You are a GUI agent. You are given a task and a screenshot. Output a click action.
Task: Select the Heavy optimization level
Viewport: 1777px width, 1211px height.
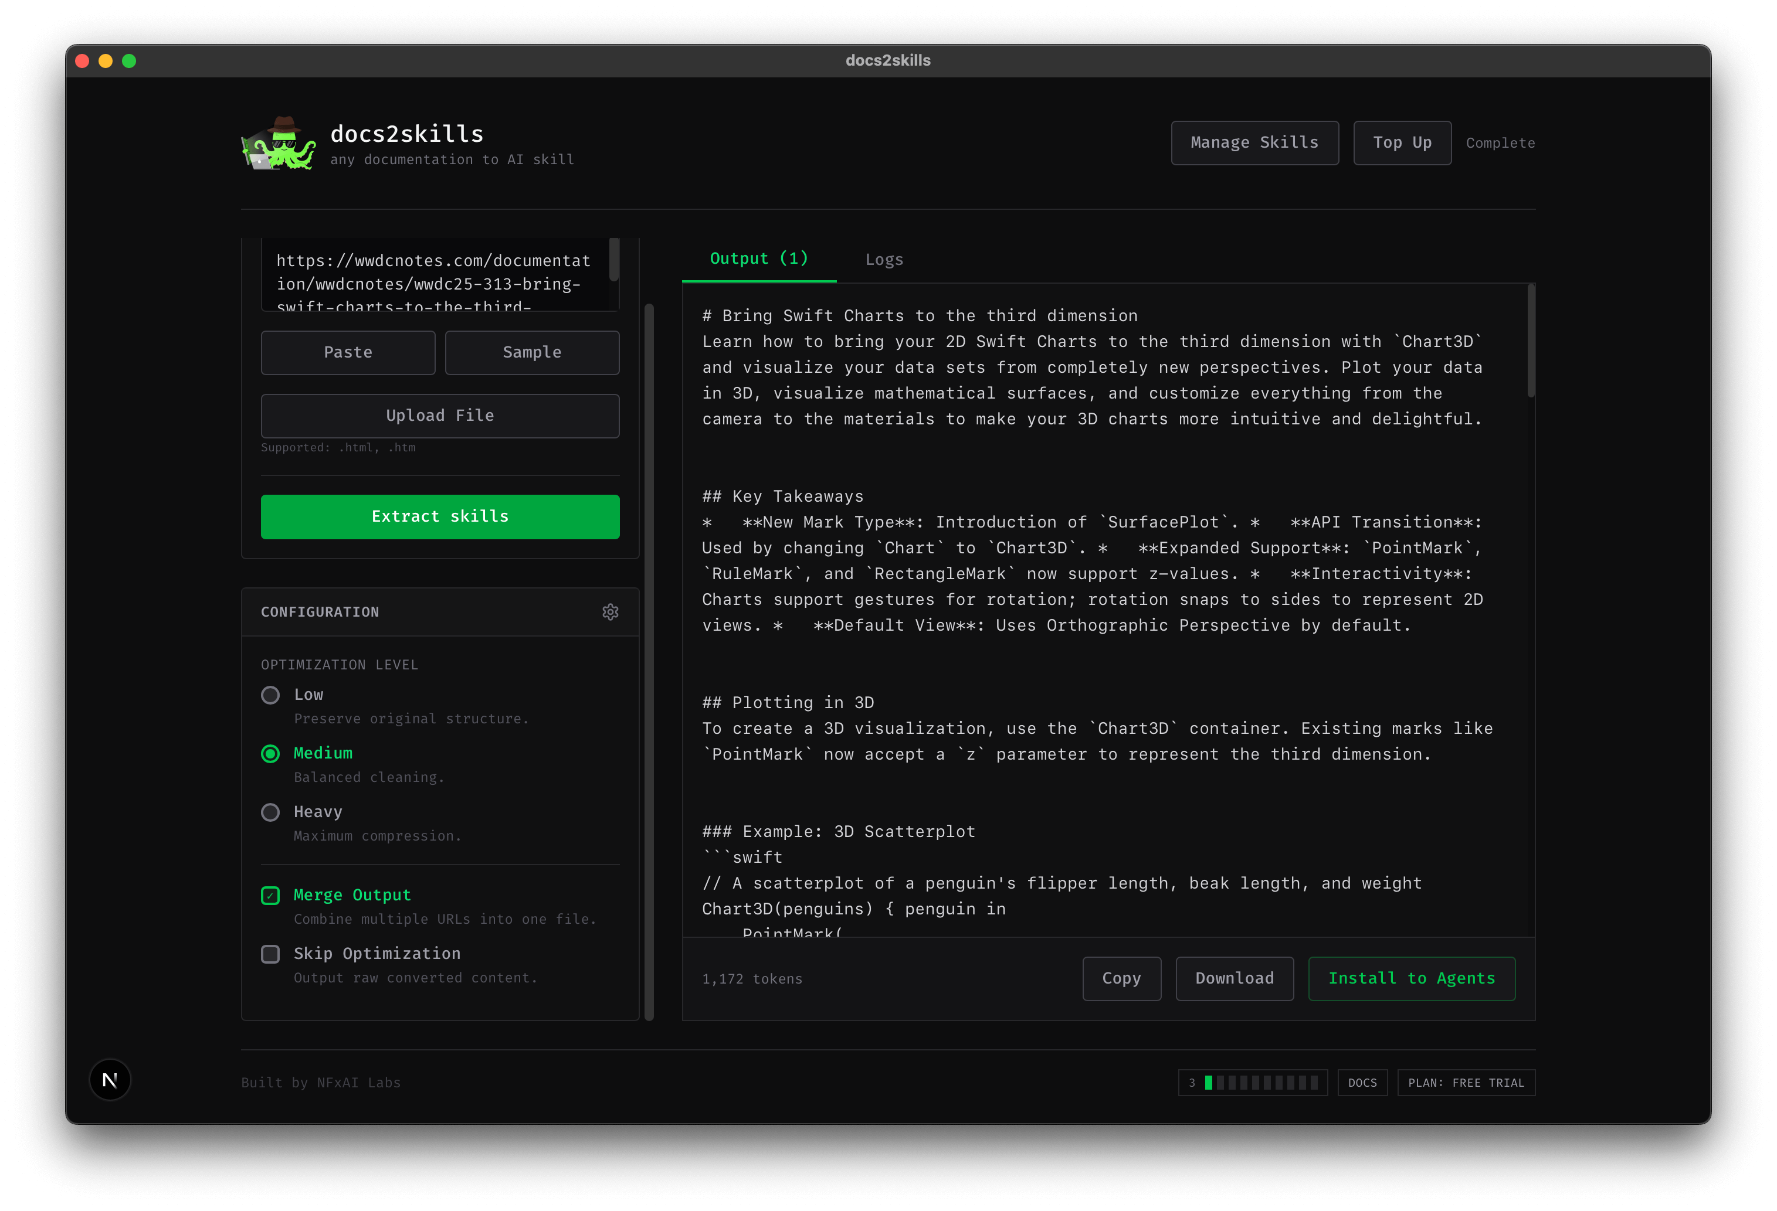coord(270,812)
